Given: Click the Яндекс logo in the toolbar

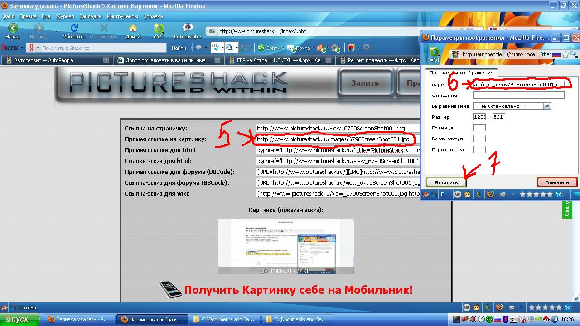Looking at the screenshot, I should click(10, 48).
